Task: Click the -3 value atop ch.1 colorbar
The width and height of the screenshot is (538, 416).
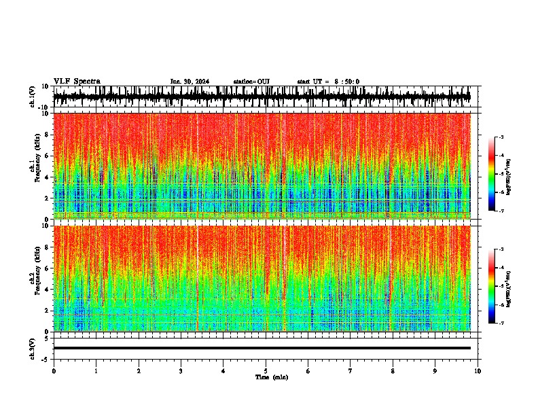Action: (x=501, y=137)
